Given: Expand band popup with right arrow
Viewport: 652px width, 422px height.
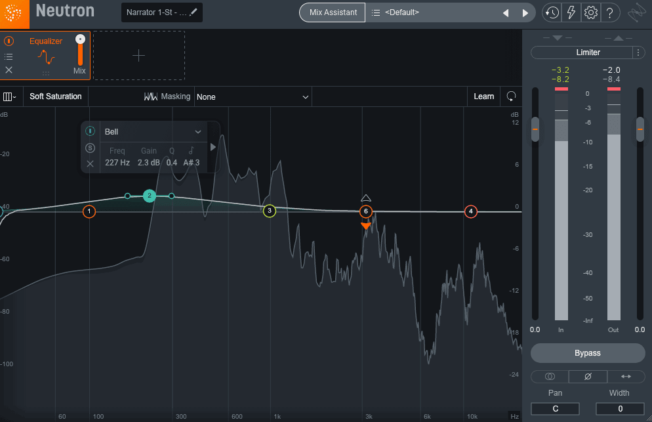Looking at the screenshot, I should pos(213,147).
